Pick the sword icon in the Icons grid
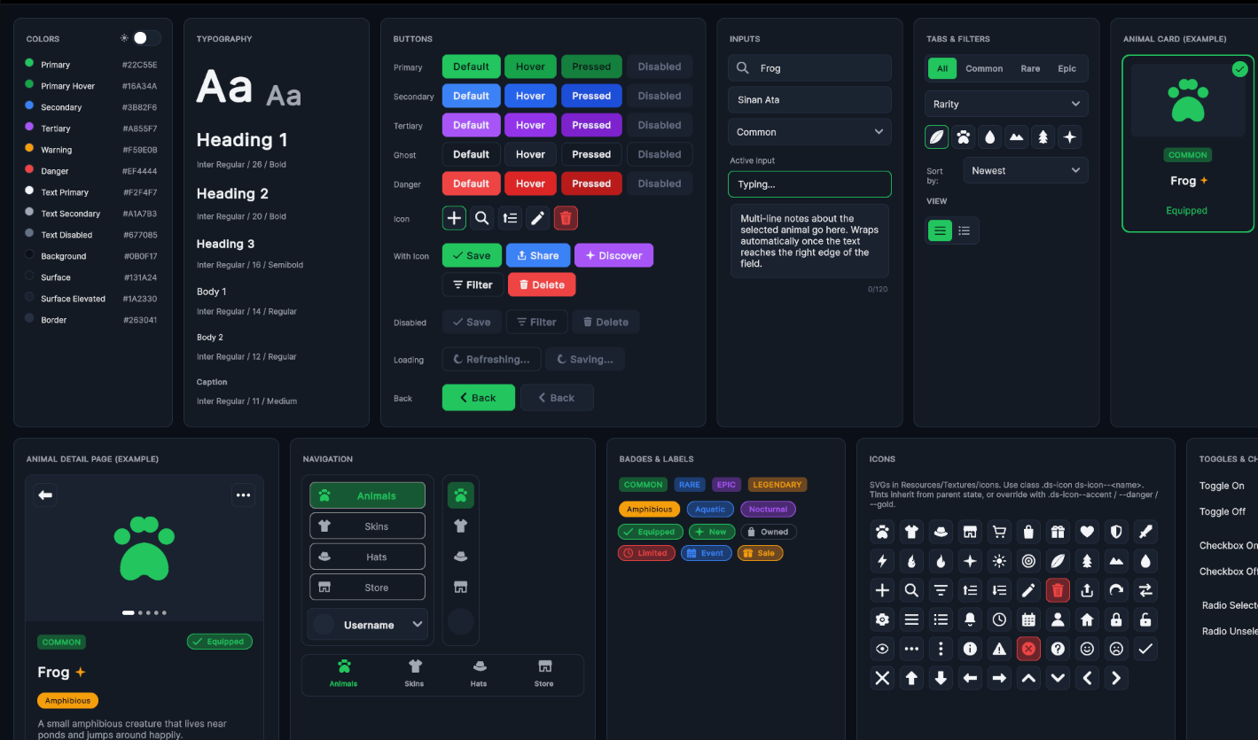This screenshot has width=1258, height=740. point(1145,532)
